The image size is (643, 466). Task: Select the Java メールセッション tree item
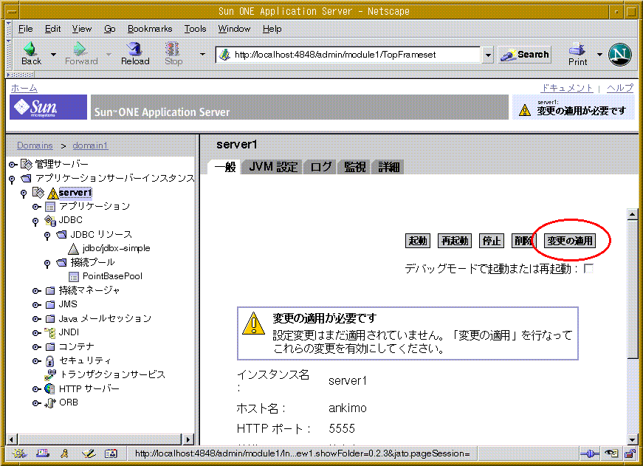click(x=105, y=319)
